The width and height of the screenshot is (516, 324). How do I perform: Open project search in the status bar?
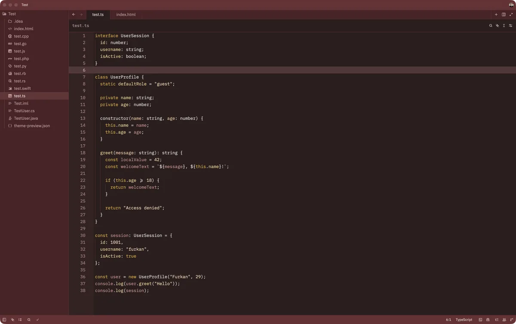[29, 320]
